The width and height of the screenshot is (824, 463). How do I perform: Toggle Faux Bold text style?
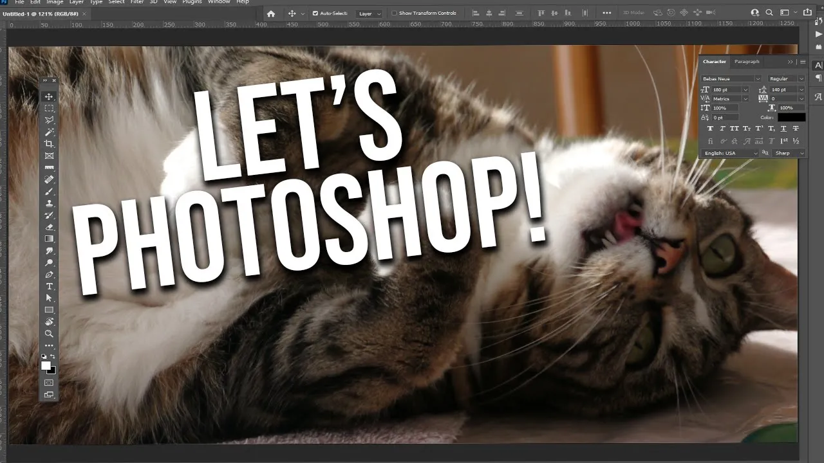coord(711,129)
